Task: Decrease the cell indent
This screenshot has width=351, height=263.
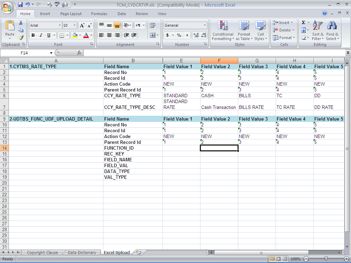Action: click(x=126, y=35)
